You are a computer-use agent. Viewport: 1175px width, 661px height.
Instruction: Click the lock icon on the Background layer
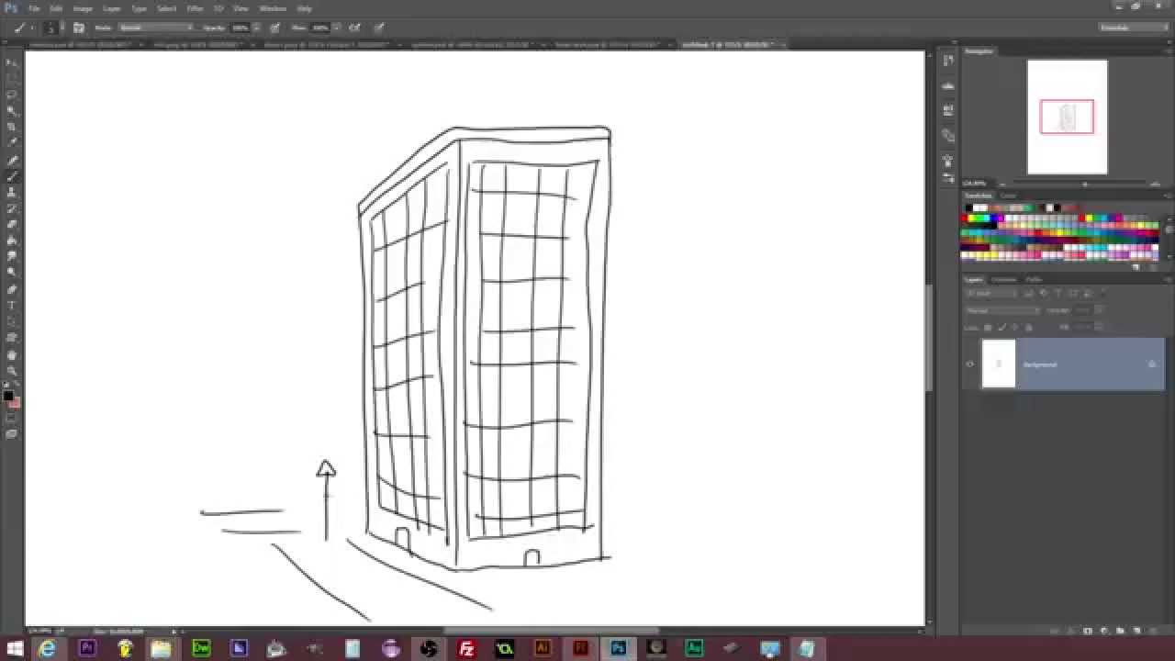(x=1151, y=364)
